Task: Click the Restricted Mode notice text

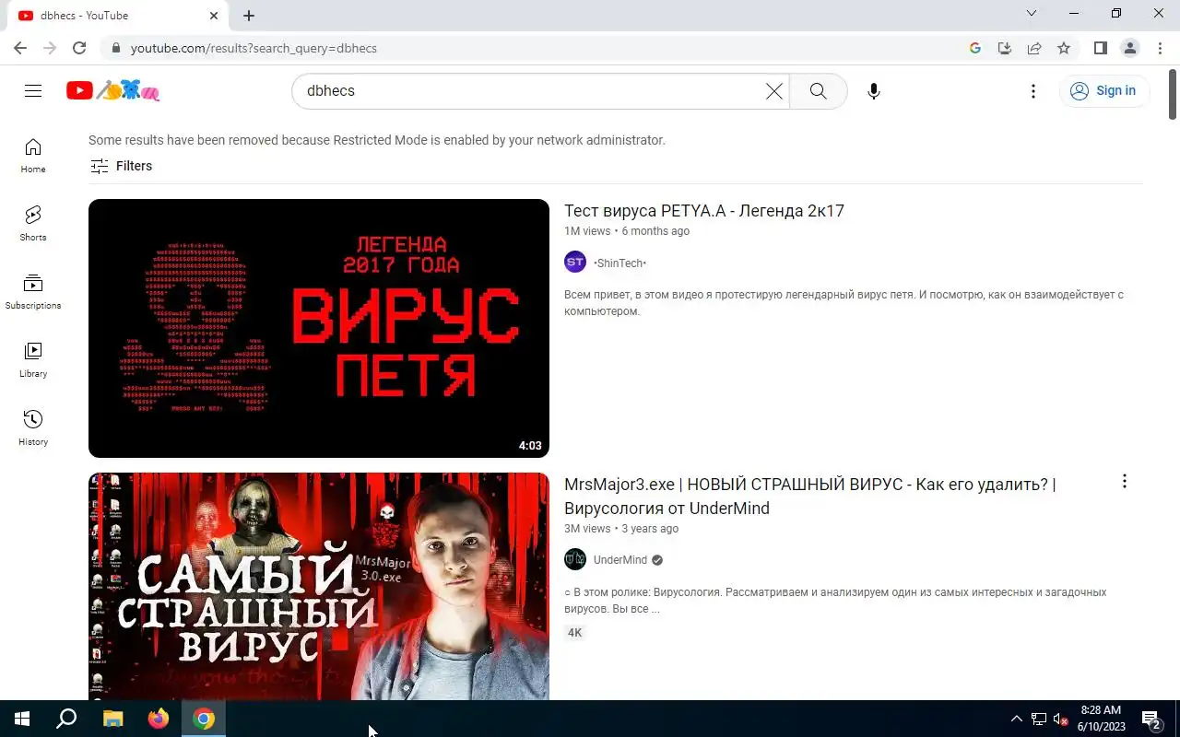Action: (377, 140)
